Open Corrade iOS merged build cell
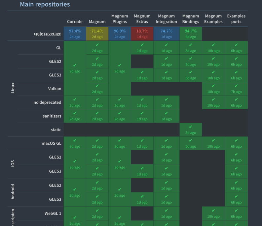This screenshot has width=262, height=226. click(x=75, y=164)
